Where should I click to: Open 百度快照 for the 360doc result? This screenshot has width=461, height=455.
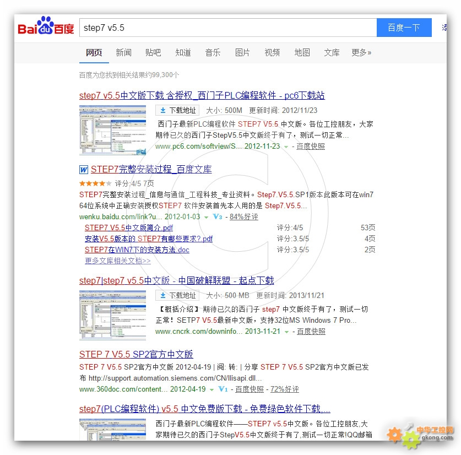(x=250, y=389)
